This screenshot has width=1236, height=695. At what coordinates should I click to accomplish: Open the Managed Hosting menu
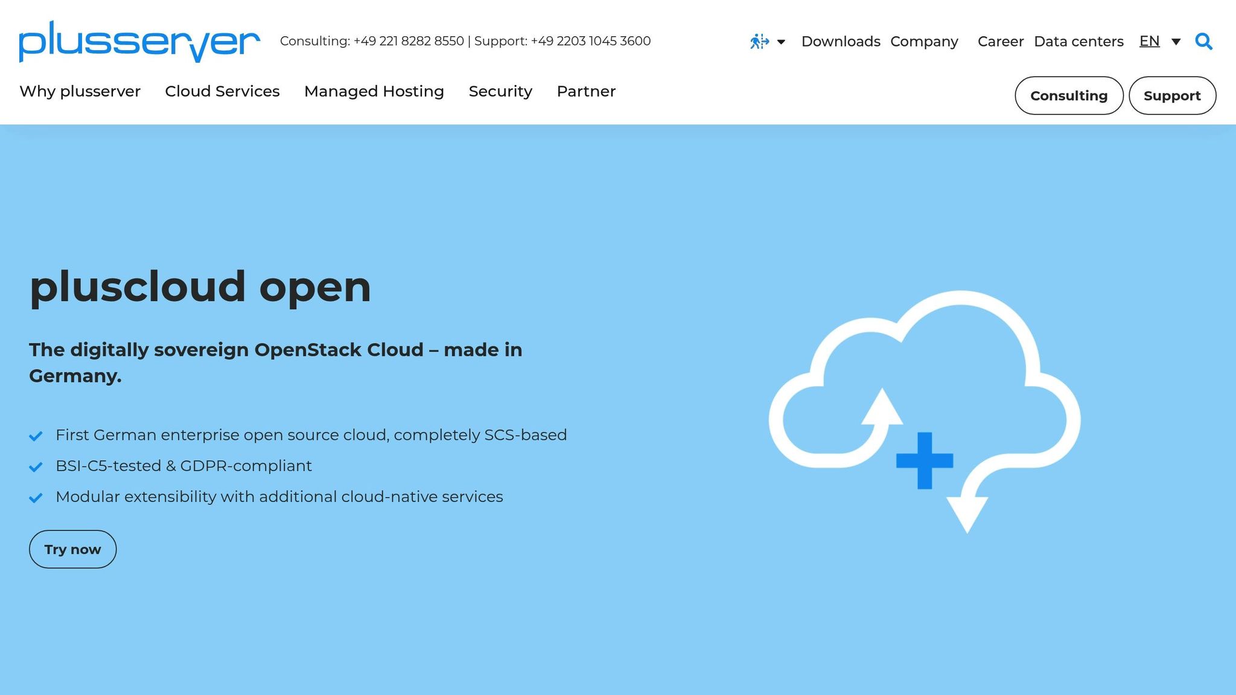[x=374, y=91]
